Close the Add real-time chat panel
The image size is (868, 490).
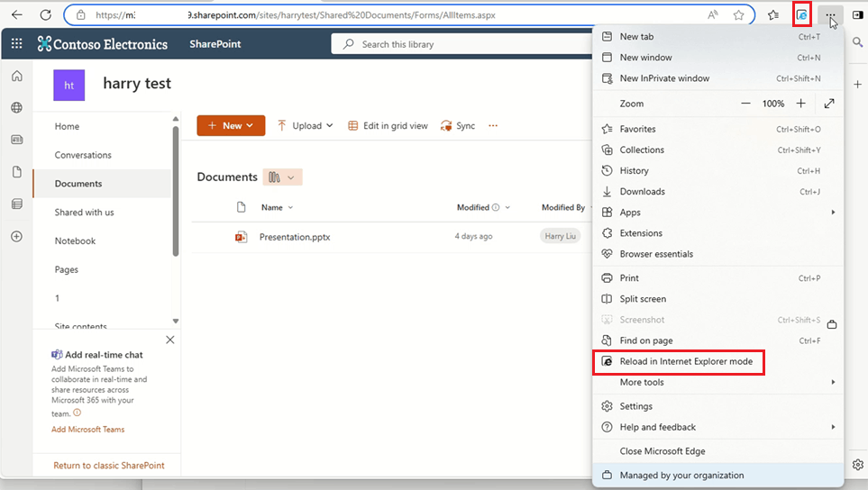click(x=170, y=340)
